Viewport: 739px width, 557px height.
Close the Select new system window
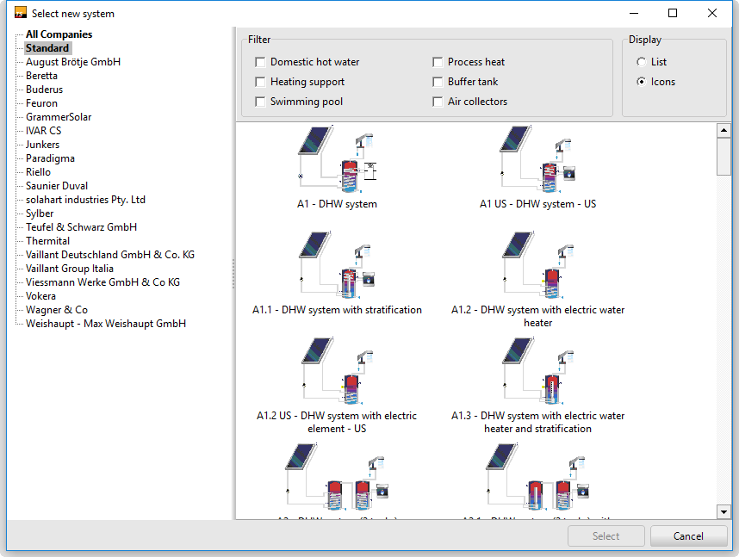(712, 13)
